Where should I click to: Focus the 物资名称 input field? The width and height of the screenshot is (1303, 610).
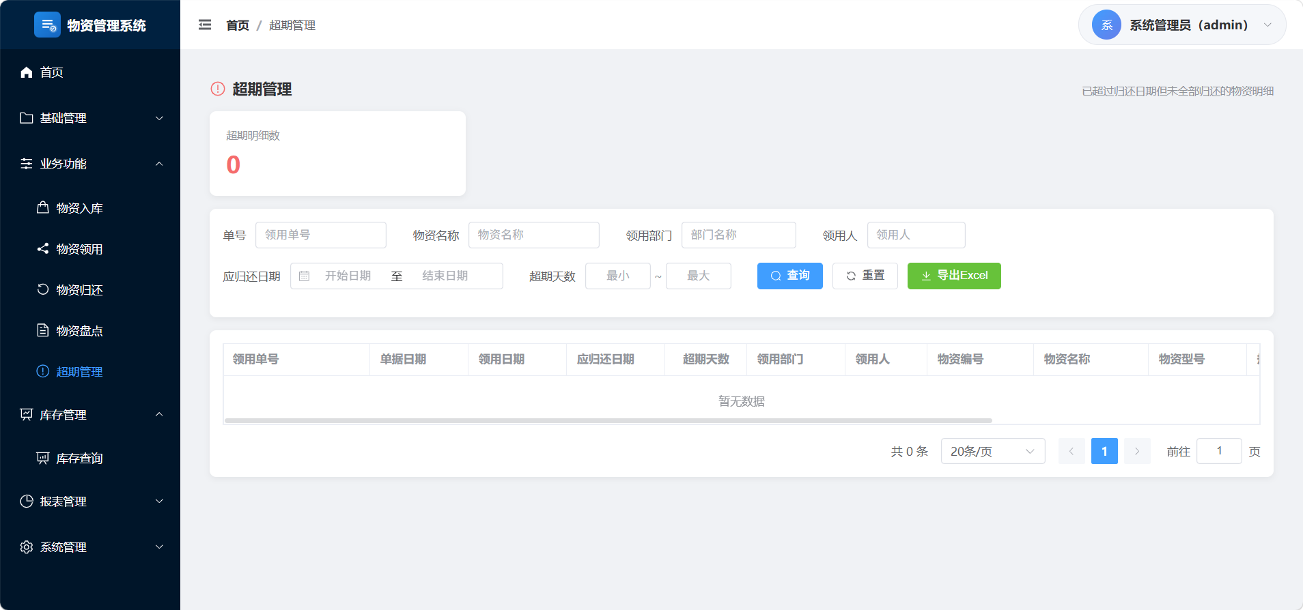pyautogui.click(x=534, y=235)
